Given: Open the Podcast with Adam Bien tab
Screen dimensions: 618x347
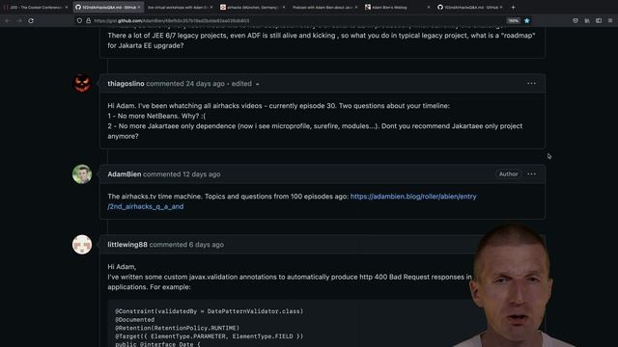Looking at the screenshot, I should tap(323, 7).
